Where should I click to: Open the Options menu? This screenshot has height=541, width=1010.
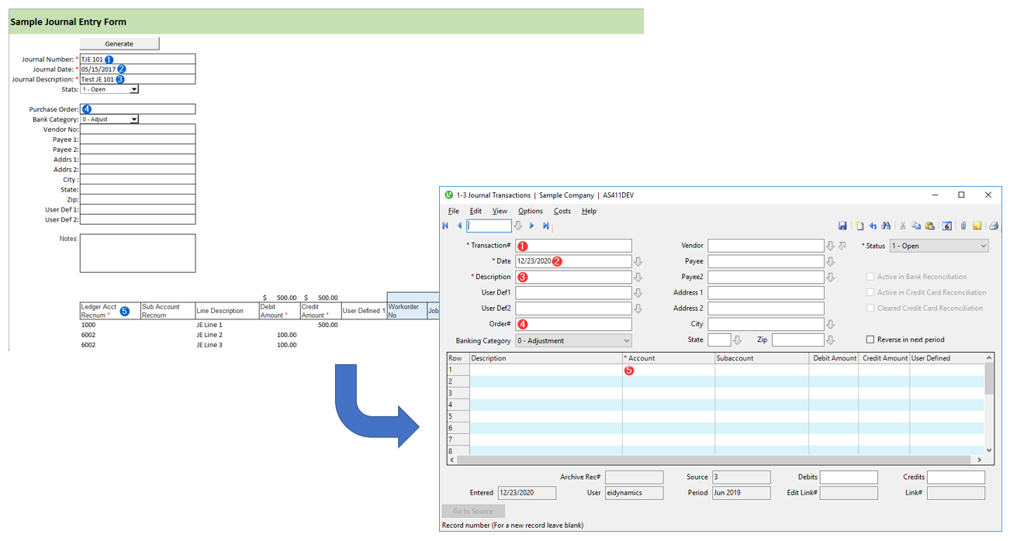(531, 211)
